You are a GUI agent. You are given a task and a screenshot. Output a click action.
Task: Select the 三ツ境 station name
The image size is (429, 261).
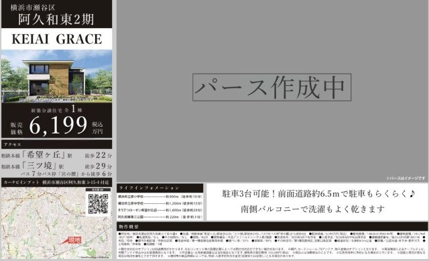[40, 166]
